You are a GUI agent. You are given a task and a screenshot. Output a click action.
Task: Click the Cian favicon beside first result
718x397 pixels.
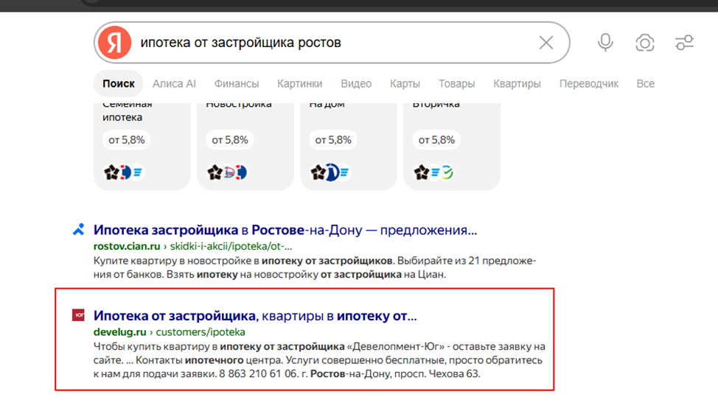pos(79,229)
